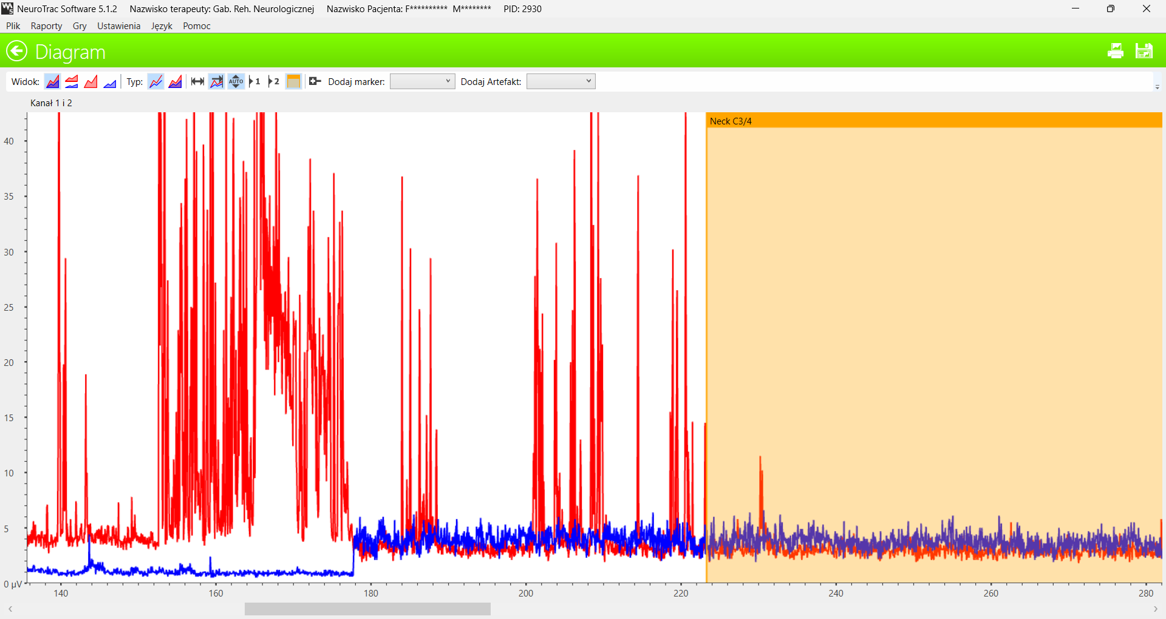Screen dimensions: 1166x619
Task: Open the Ustawienia menu
Action: pyautogui.click(x=118, y=26)
